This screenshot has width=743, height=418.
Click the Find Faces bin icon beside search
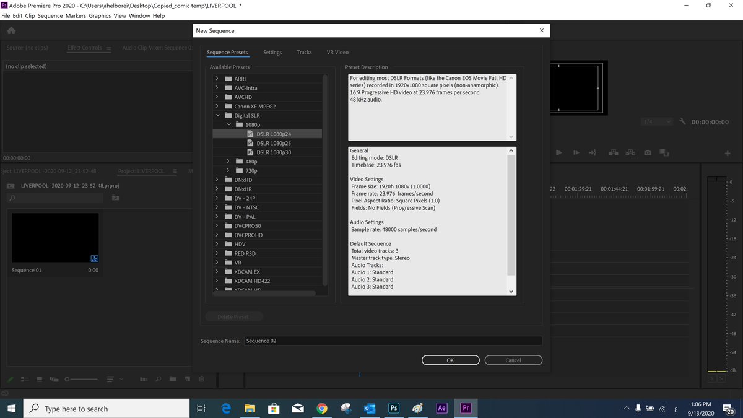(x=115, y=198)
